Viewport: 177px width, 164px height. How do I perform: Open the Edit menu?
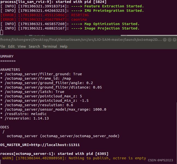pos(11,46)
